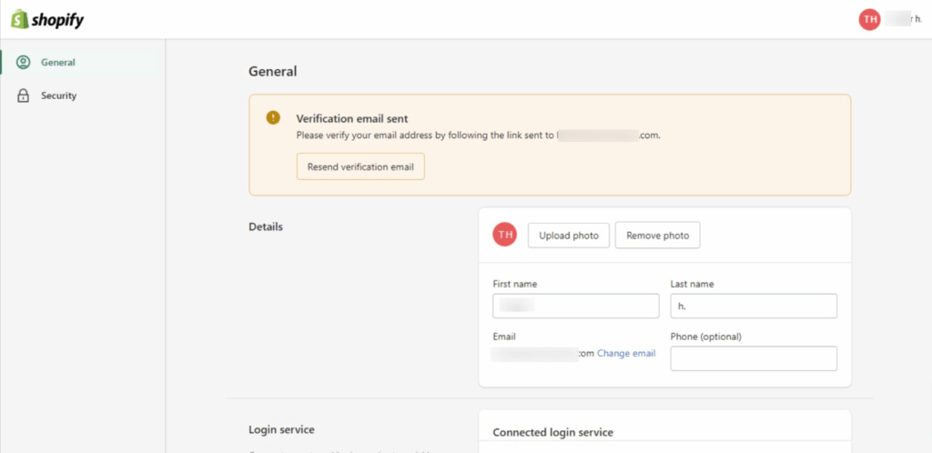Focus the Last name input field
This screenshot has height=453, width=932.
click(x=753, y=306)
